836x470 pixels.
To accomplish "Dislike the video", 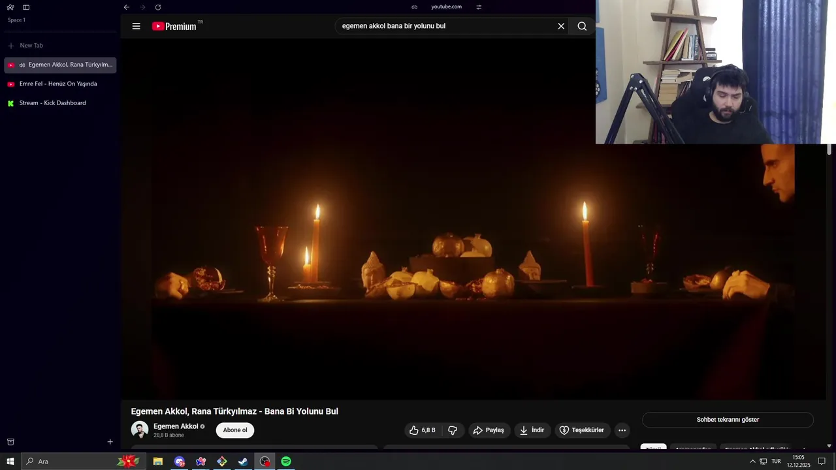I will (x=453, y=430).
